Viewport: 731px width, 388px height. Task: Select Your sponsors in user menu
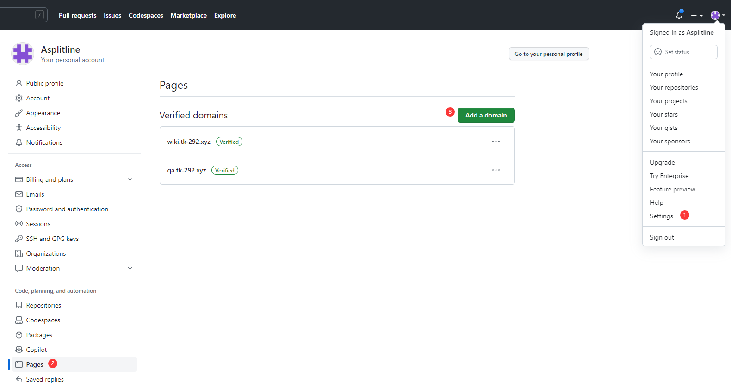click(670, 141)
